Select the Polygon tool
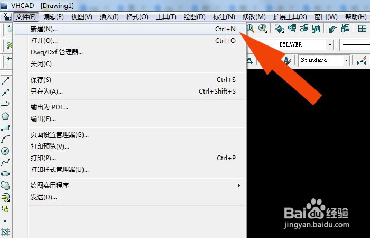 [5, 116]
